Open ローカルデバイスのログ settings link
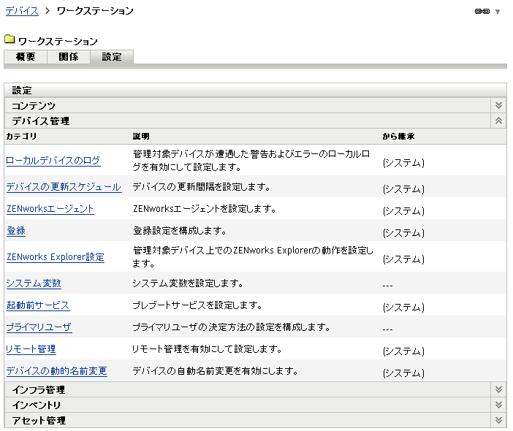This screenshot has height=431, width=513. point(53,161)
